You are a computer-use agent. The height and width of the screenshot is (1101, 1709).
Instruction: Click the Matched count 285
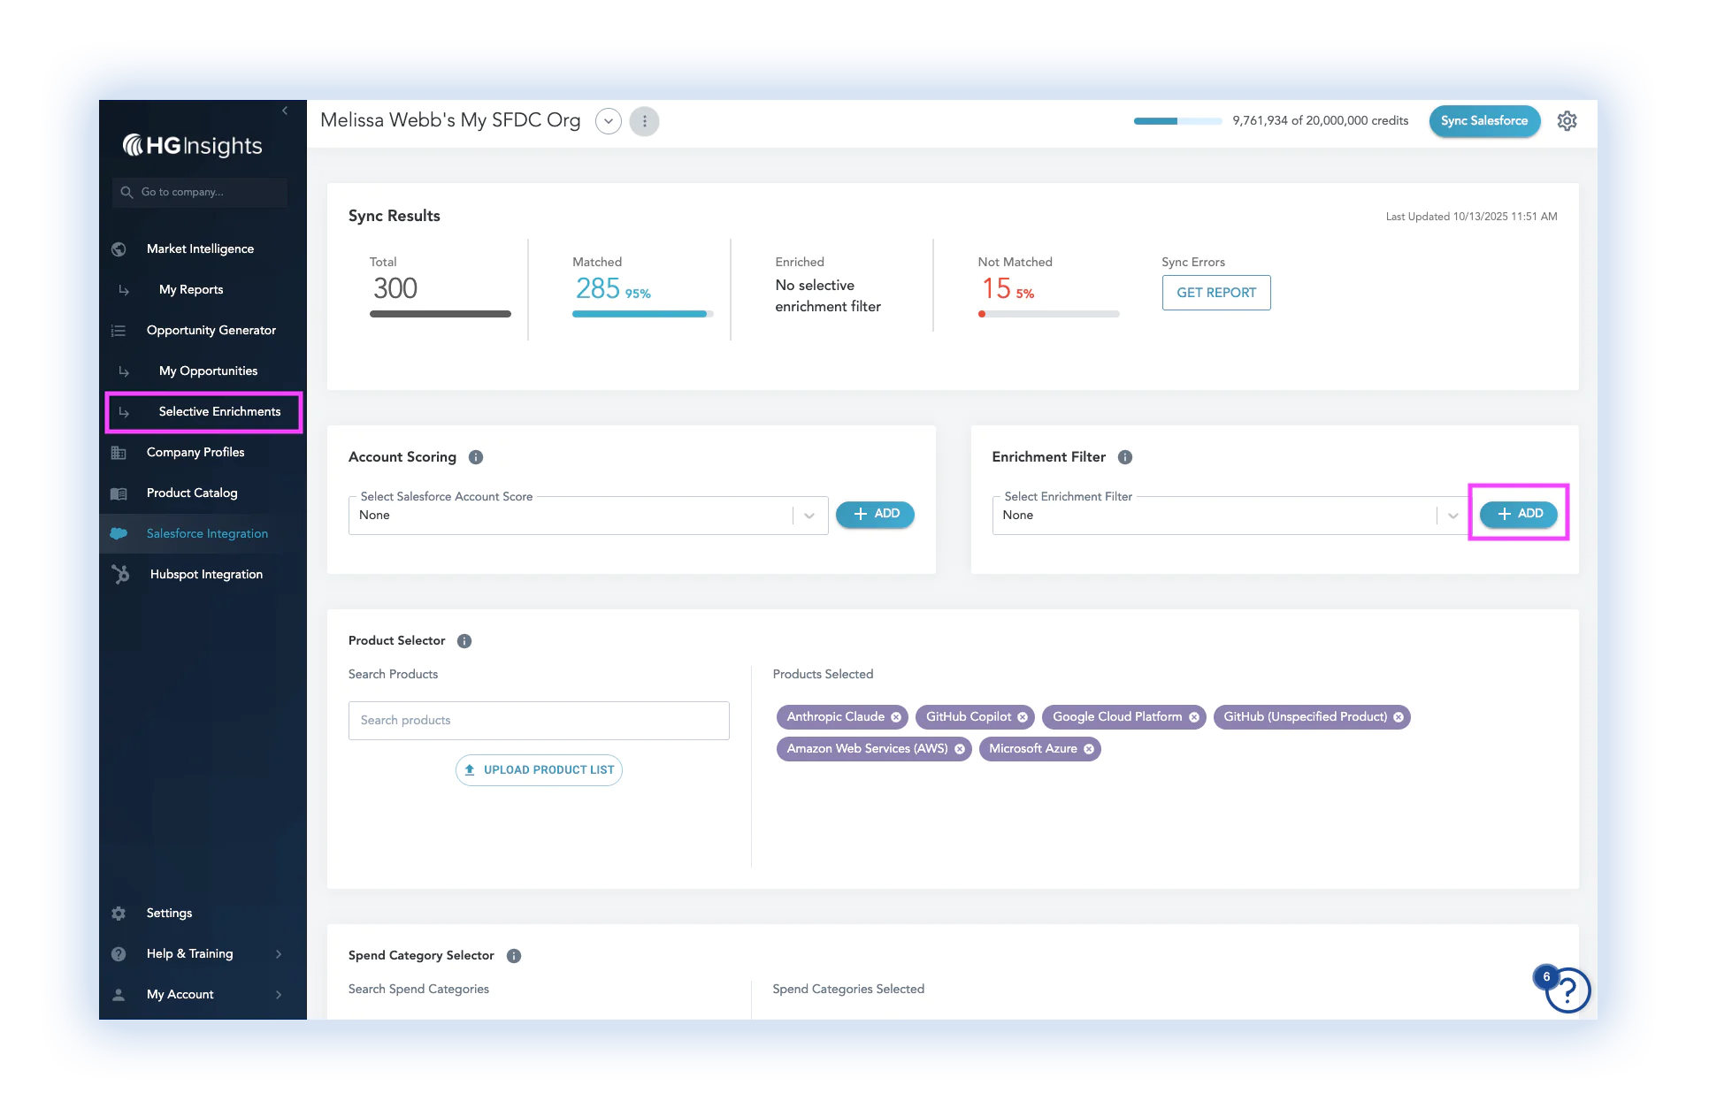598,288
